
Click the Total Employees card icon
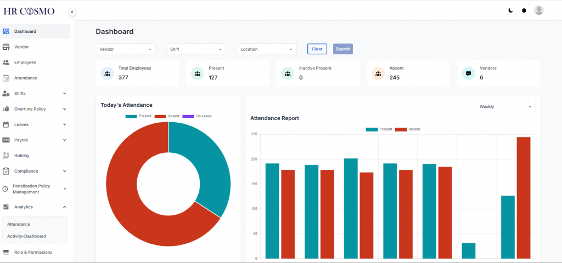point(107,73)
